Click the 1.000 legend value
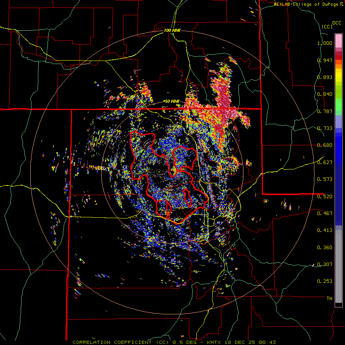345x345 pixels. click(325, 43)
